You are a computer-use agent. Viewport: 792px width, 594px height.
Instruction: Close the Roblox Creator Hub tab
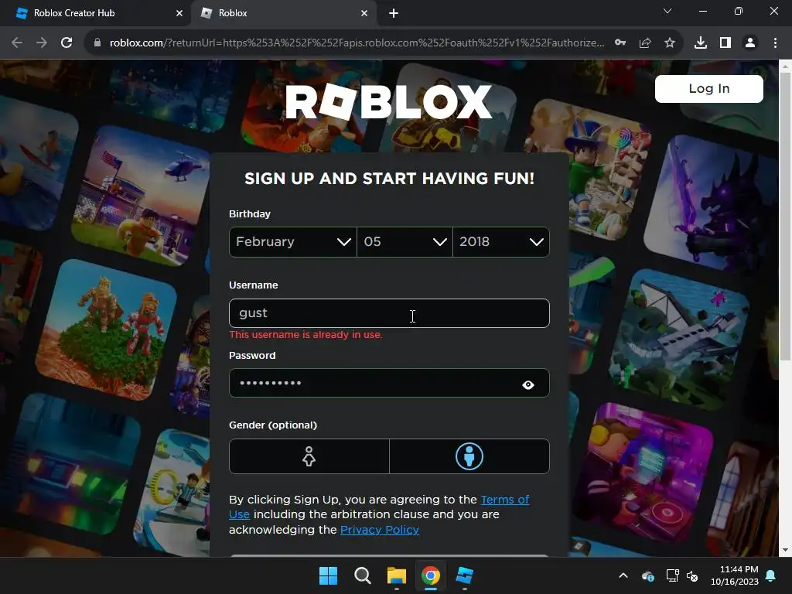tap(179, 13)
